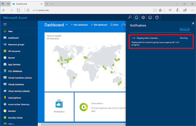Open the browser tab list chevron
The height and width of the screenshot is (126, 196).
(x=52, y=4)
